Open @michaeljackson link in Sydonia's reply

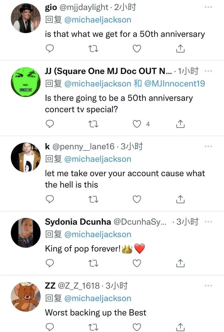[x=98, y=234]
